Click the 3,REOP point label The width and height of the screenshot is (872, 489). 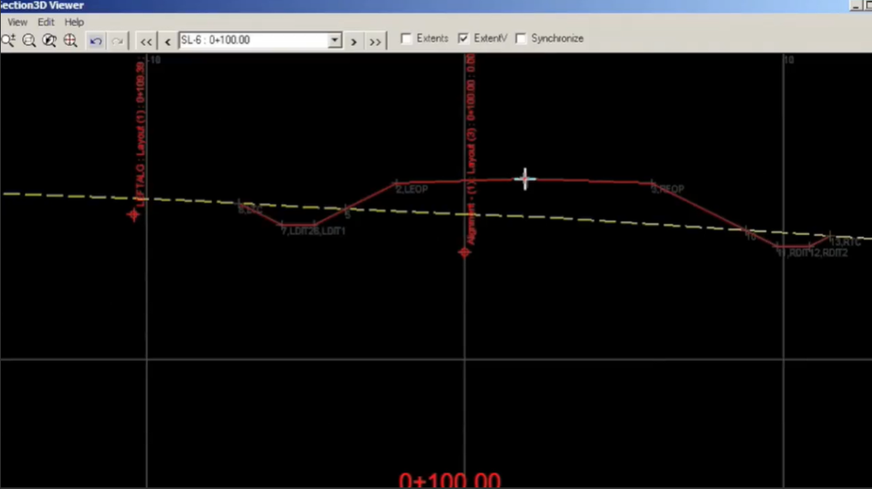point(667,189)
